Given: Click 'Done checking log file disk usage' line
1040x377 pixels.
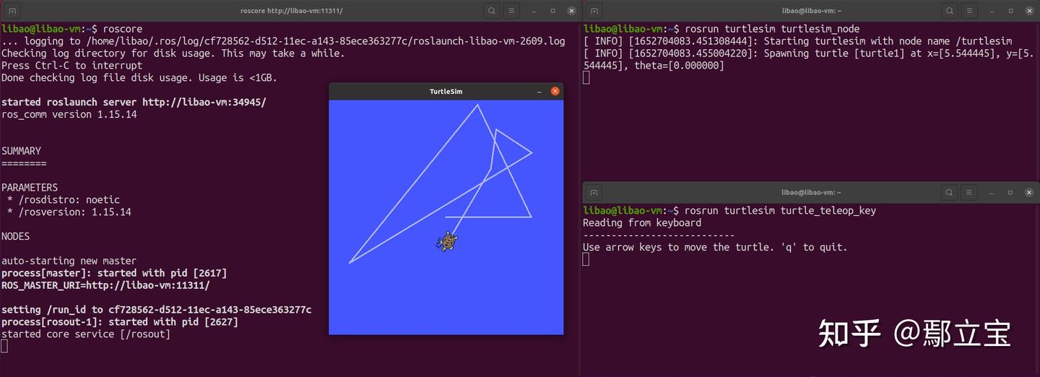Looking at the screenshot, I should [x=139, y=77].
